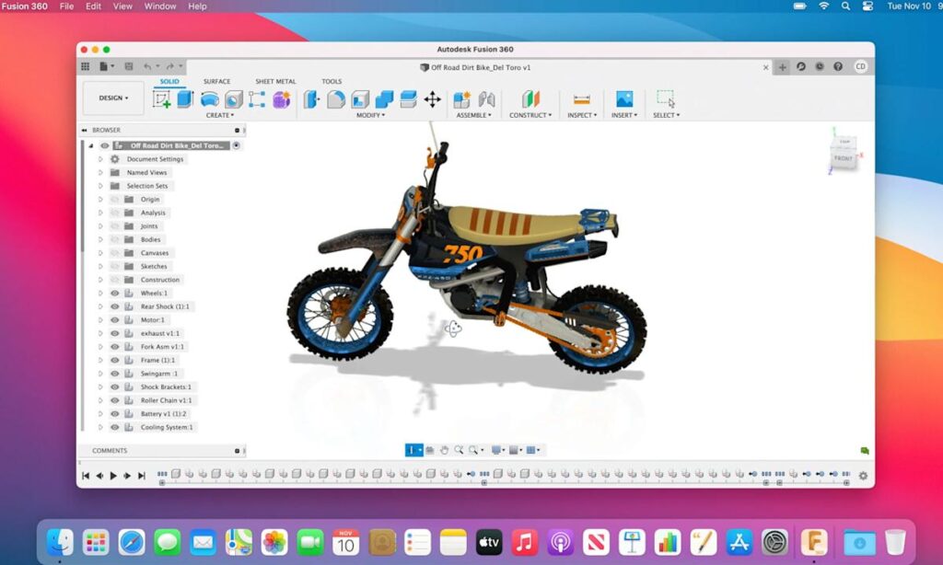Image resolution: width=943 pixels, height=565 pixels.
Task: Click the Fillet tool in Modify group
Action: click(x=336, y=98)
